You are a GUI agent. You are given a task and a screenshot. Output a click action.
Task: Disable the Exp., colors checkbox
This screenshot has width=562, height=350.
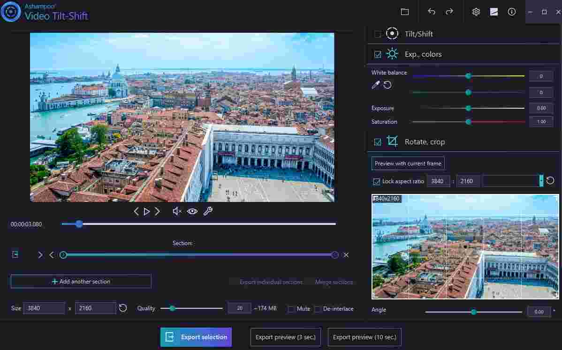tap(378, 54)
